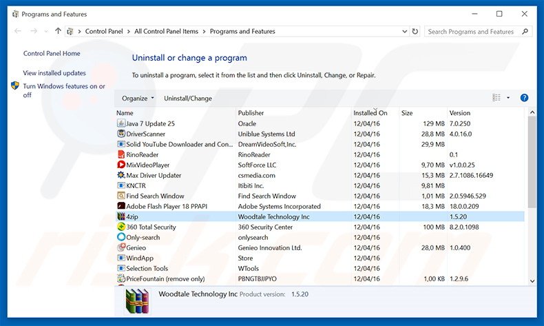Image resolution: width=544 pixels, height=326 pixels.
Task: Click DreamVideoSoft,Inc. publisher cell
Action: pyautogui.click(x=267, y=144)
